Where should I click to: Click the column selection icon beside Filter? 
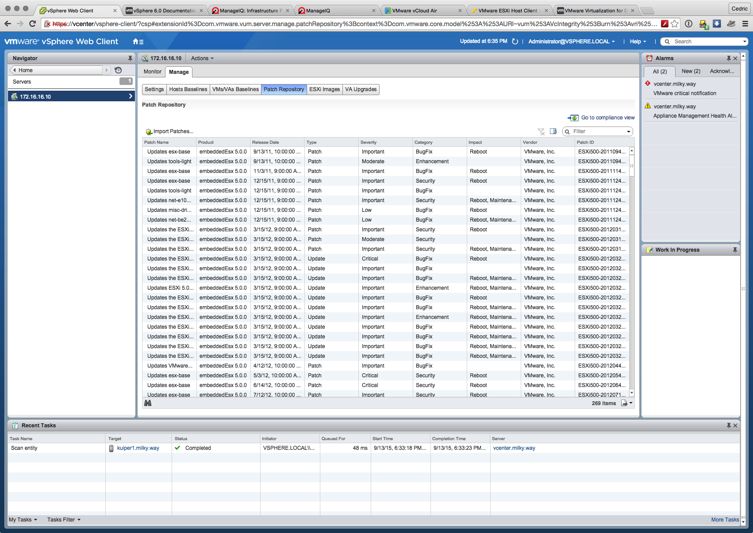[x=553, y=131]
